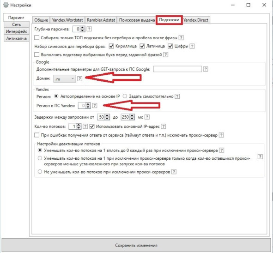Switch to Поисковая выдача tab

tap(137, 20)
